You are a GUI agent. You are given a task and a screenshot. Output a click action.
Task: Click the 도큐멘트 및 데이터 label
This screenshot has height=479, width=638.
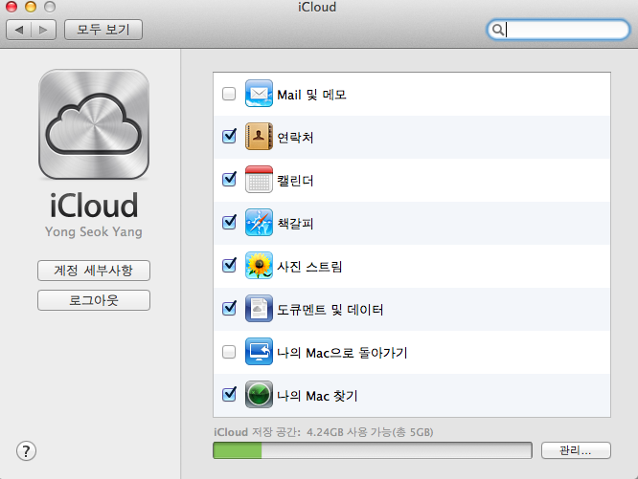pos(330,310)
